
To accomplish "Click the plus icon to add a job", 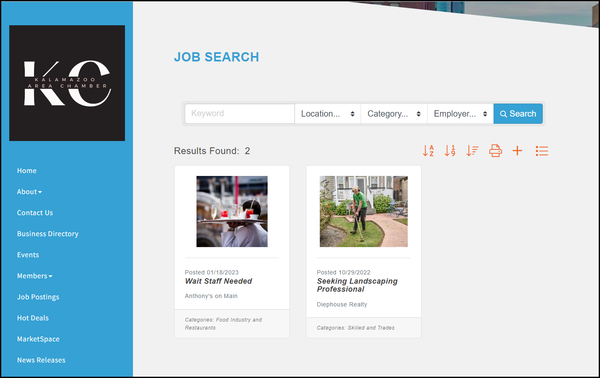I will click(x=518, y=151).
